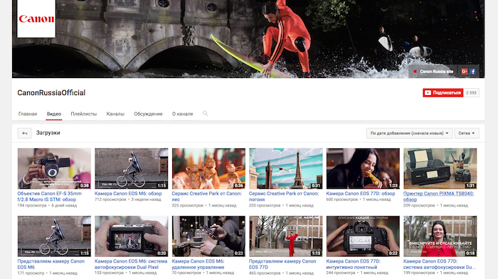This screenshot has height=279, width=498.
Task: Open Объектив Canon EF-S 35mm обзор title
Action: click(49, 196)
